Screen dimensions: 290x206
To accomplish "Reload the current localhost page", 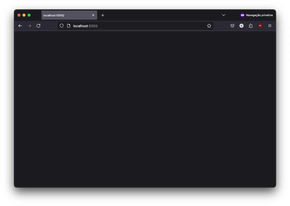I will (38, 26).
